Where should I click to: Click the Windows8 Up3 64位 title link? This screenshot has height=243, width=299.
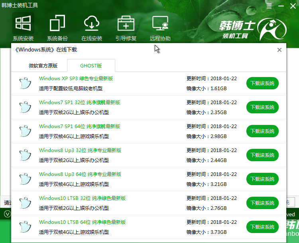(x=80, y=174)
